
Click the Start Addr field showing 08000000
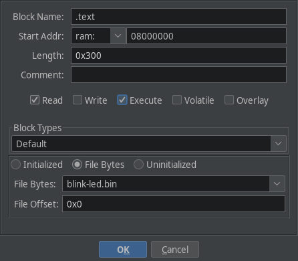(x=206, y=36)
